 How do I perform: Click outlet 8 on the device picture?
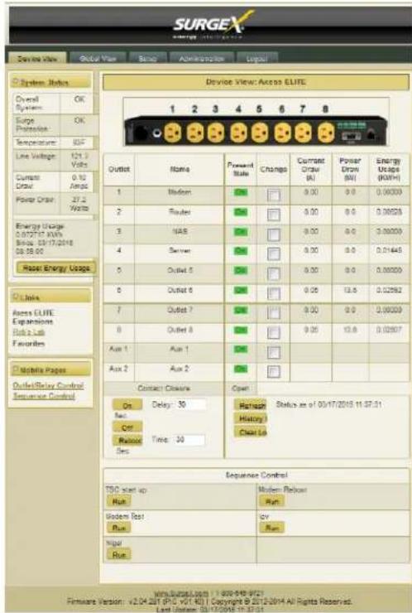point(326,133)
